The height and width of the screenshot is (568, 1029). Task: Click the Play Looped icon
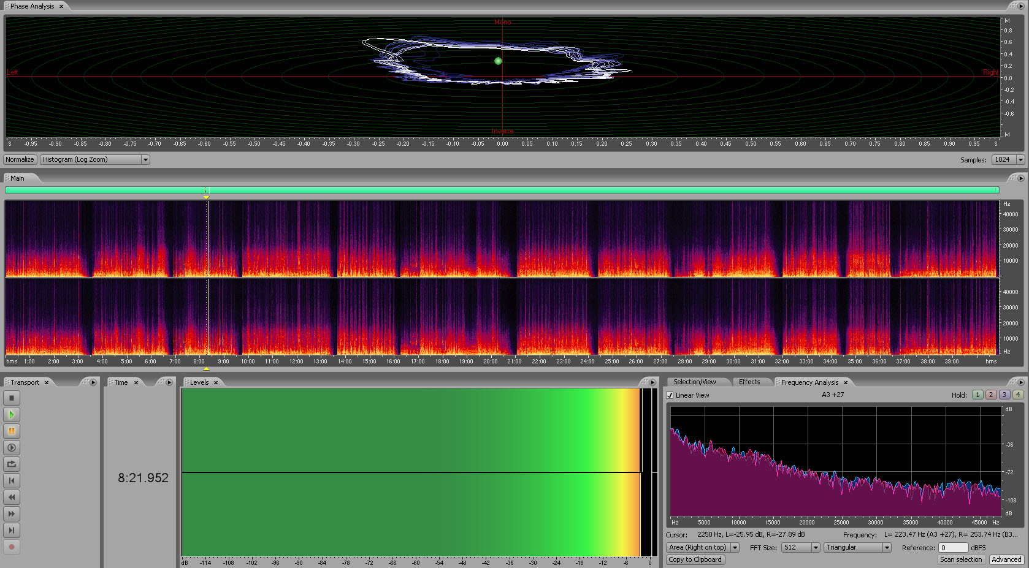pos(12,464)
